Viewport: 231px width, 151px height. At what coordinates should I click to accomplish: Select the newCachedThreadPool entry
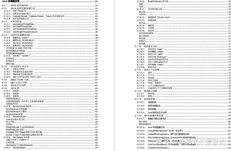pyautogui.click(x=51, y=24)
